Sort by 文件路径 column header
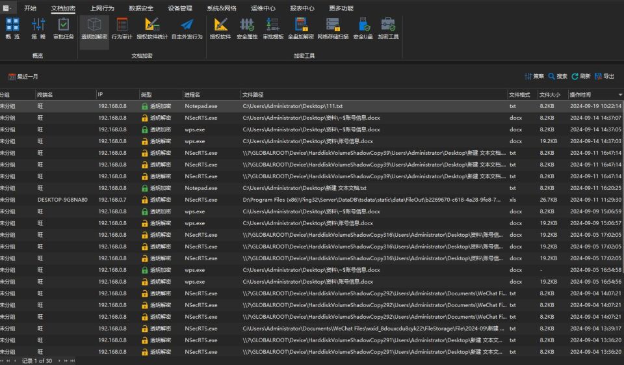 [x=374, y=95]
